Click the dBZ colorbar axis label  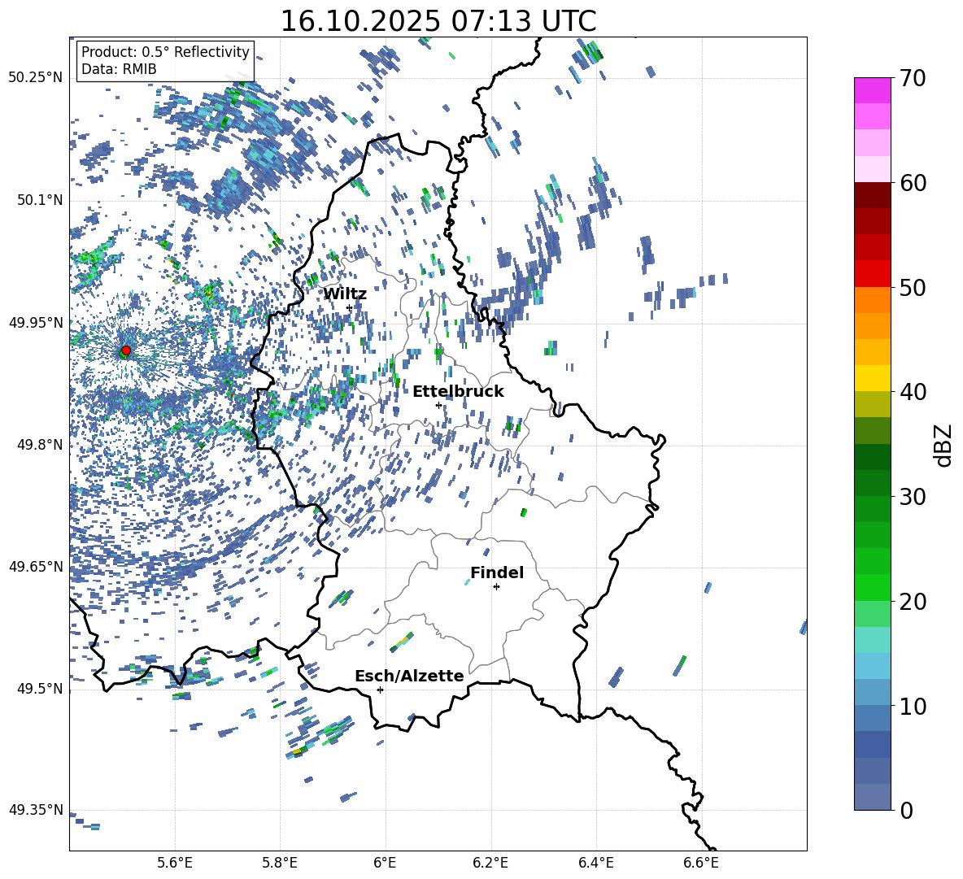(944, 445)
